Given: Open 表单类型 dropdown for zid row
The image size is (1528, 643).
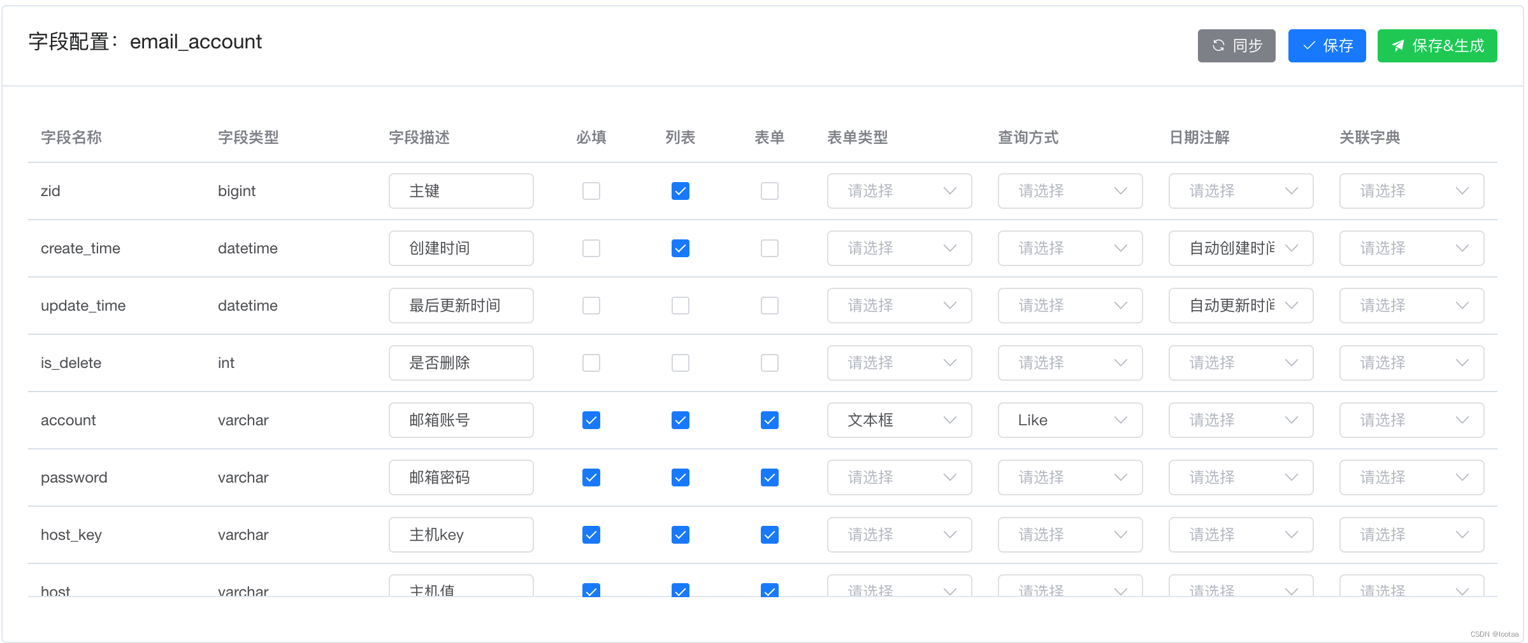Looking at the screenshot, I should 899,191.
